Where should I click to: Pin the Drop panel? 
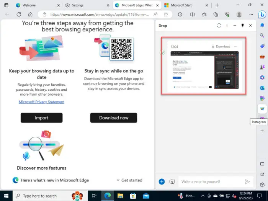point(242,26)
